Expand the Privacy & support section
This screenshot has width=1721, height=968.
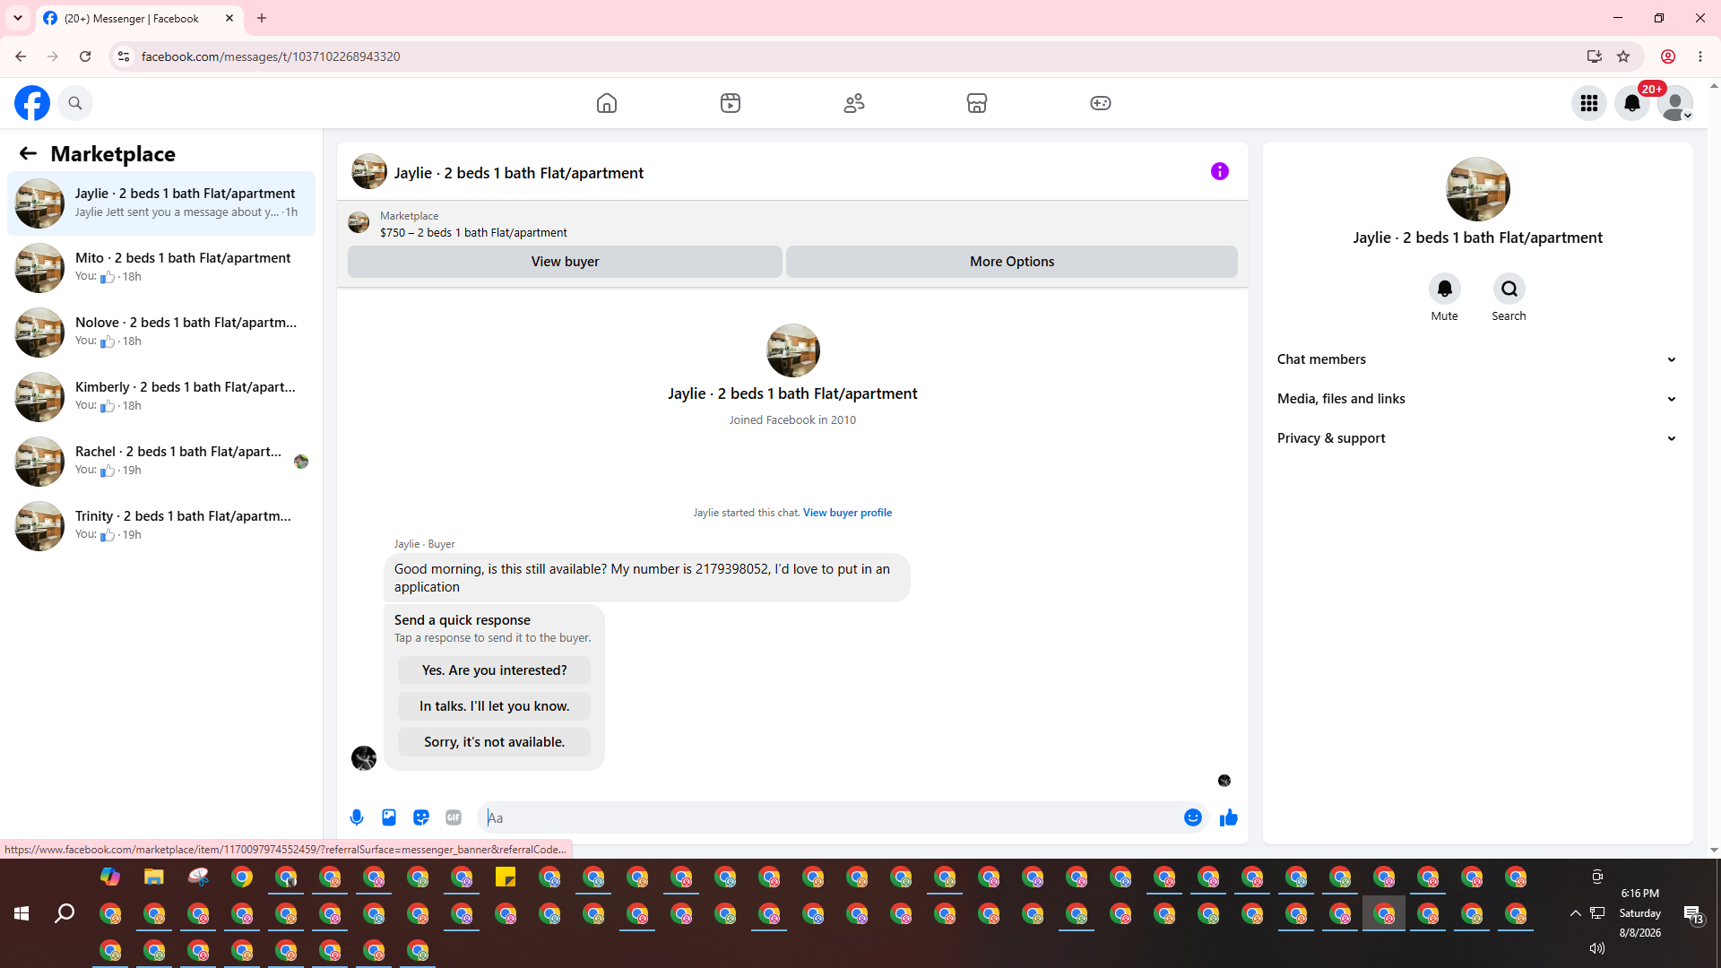pos(1478,438)
